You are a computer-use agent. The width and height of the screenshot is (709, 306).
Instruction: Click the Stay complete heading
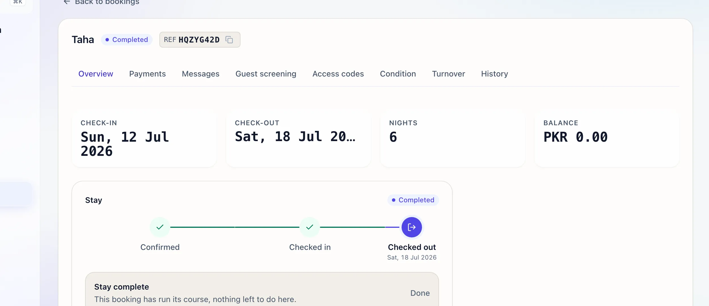(x=121, y=287)
